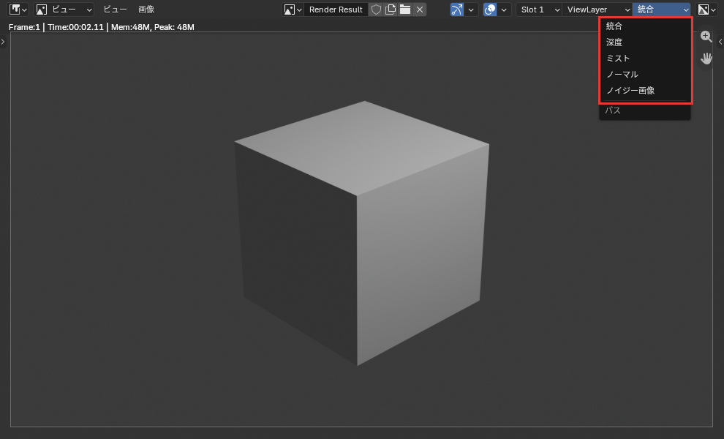Image resolution: width=724 pixels, height=439 pixels.
Task: Toggle overlays display
Action: pos(490,10)
